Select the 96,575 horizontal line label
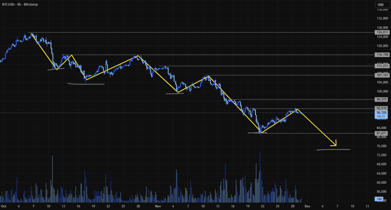Screen dimensions: 391x210 click(x=382, y=99)
